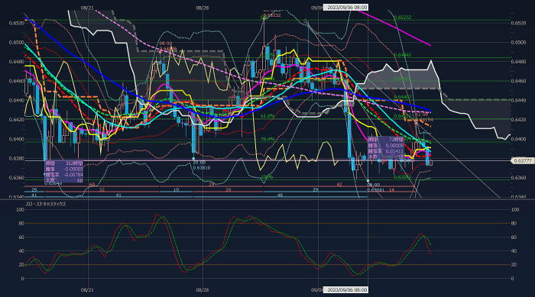Click the bottom crosshair date label 2023/09/06 08:00
Viewport: 535px width, 297px height.
pos(345,290)
